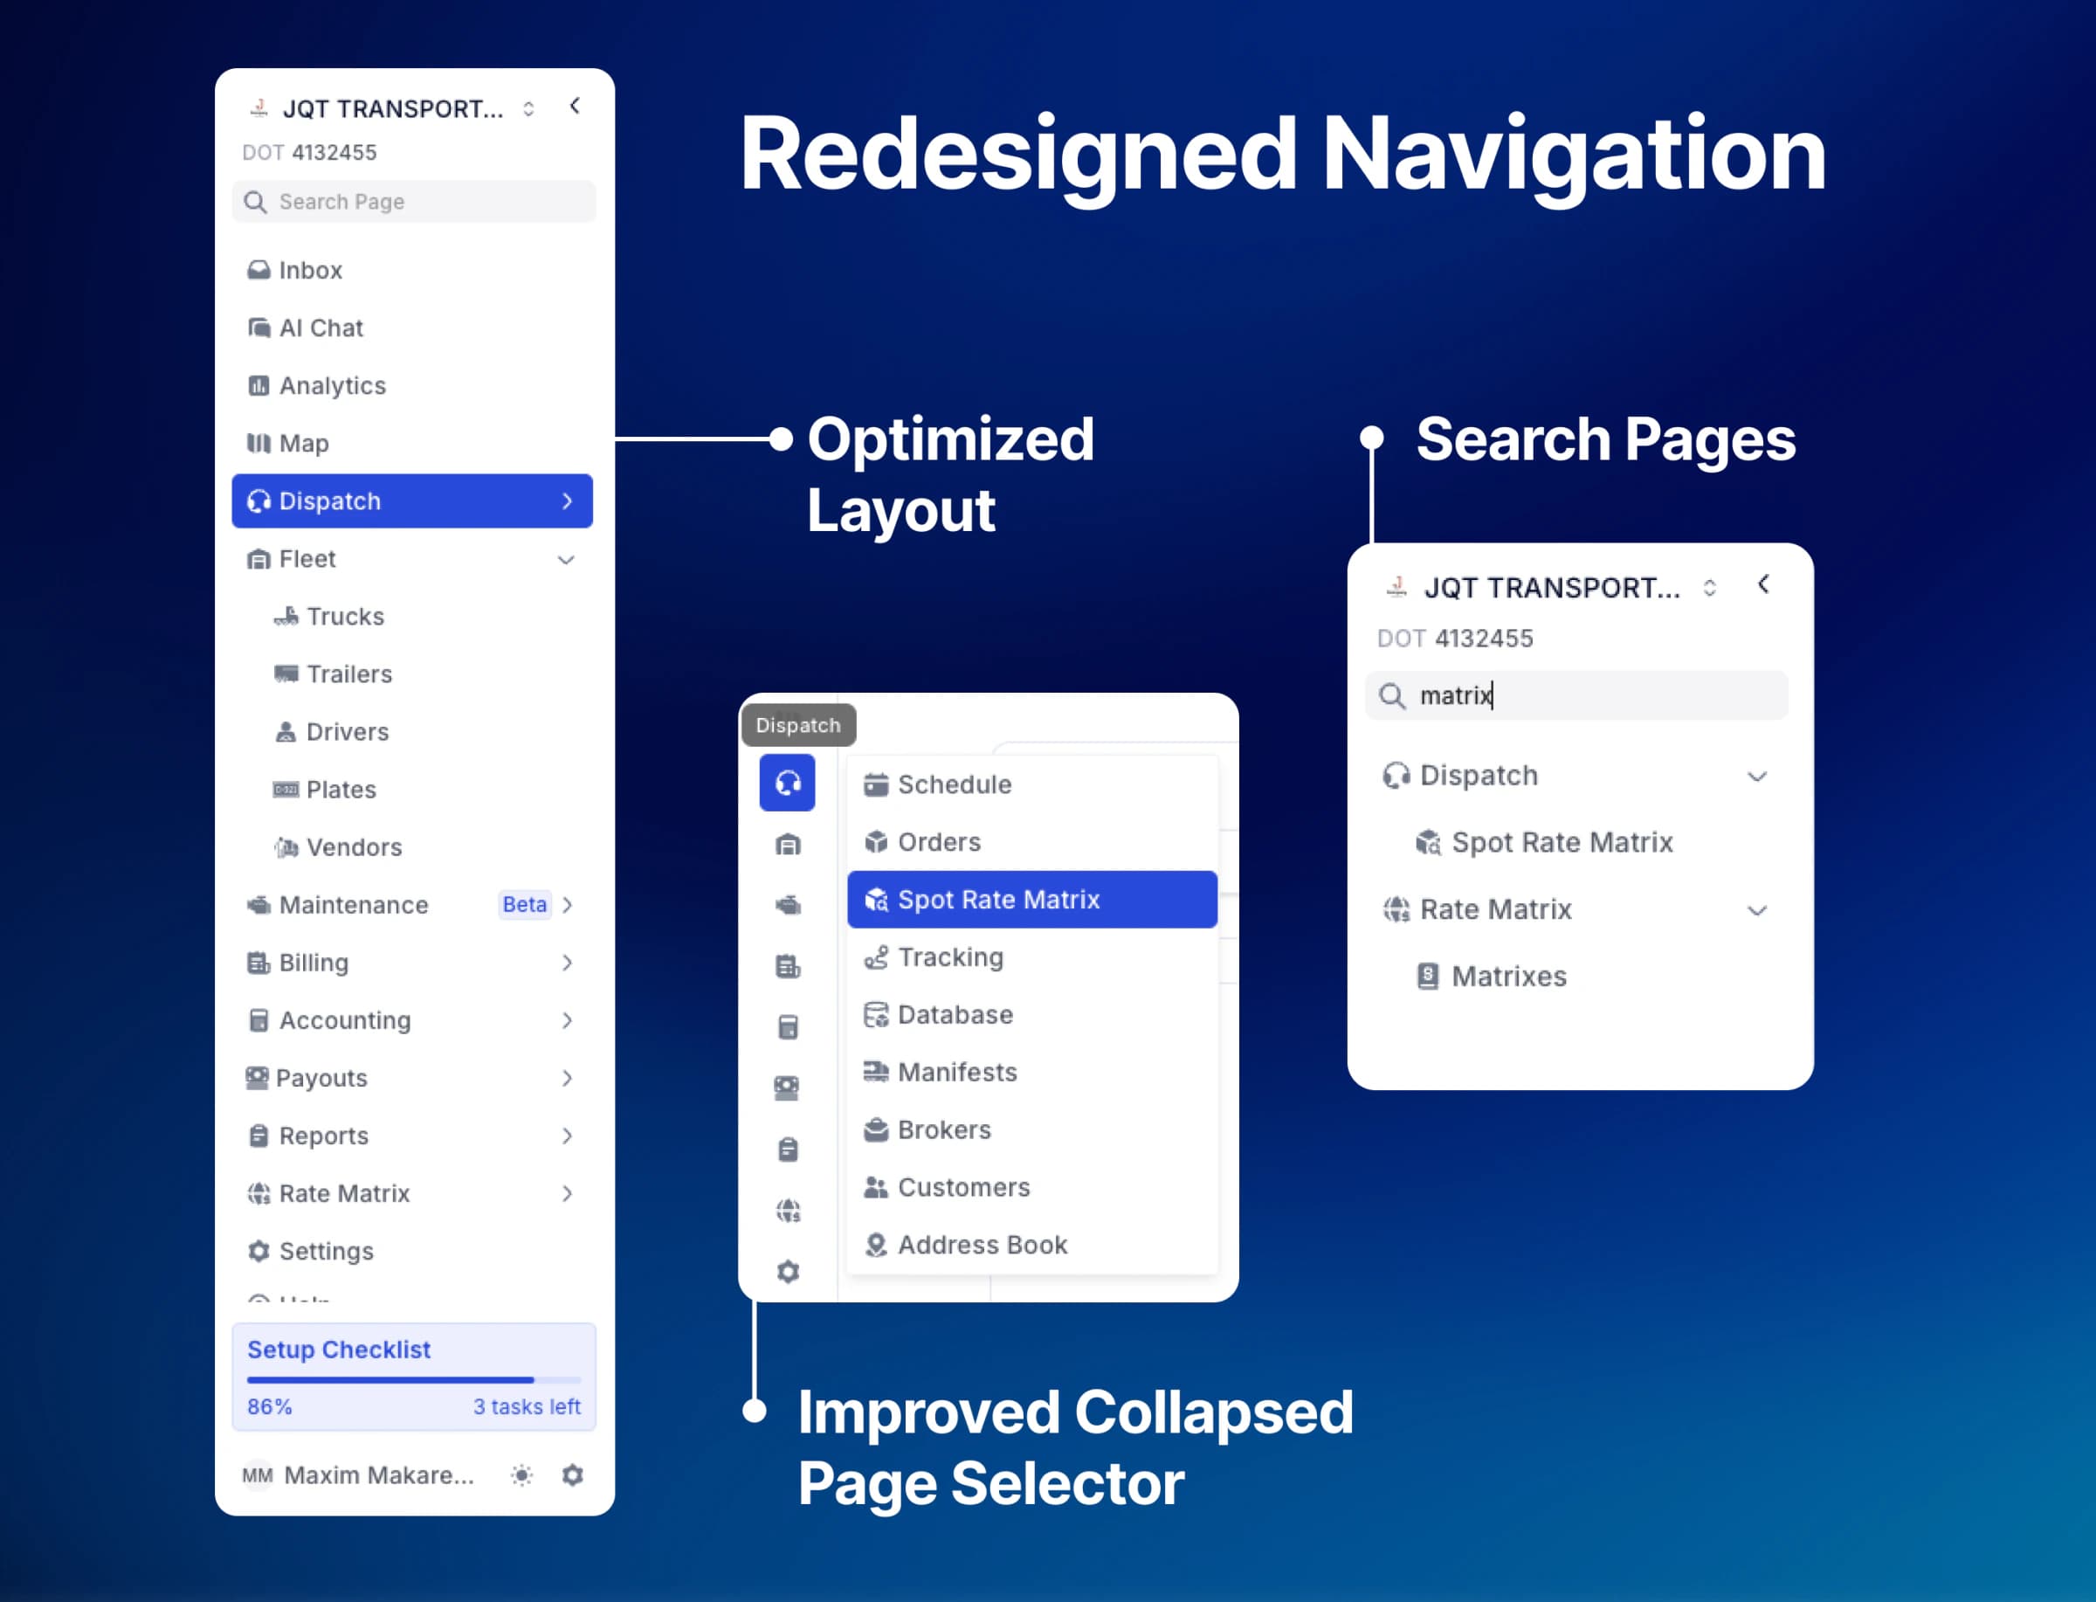Choose Tracking in Dispatch flyout
This screenshot has height=1602, width=2096.
[1032, 957]
